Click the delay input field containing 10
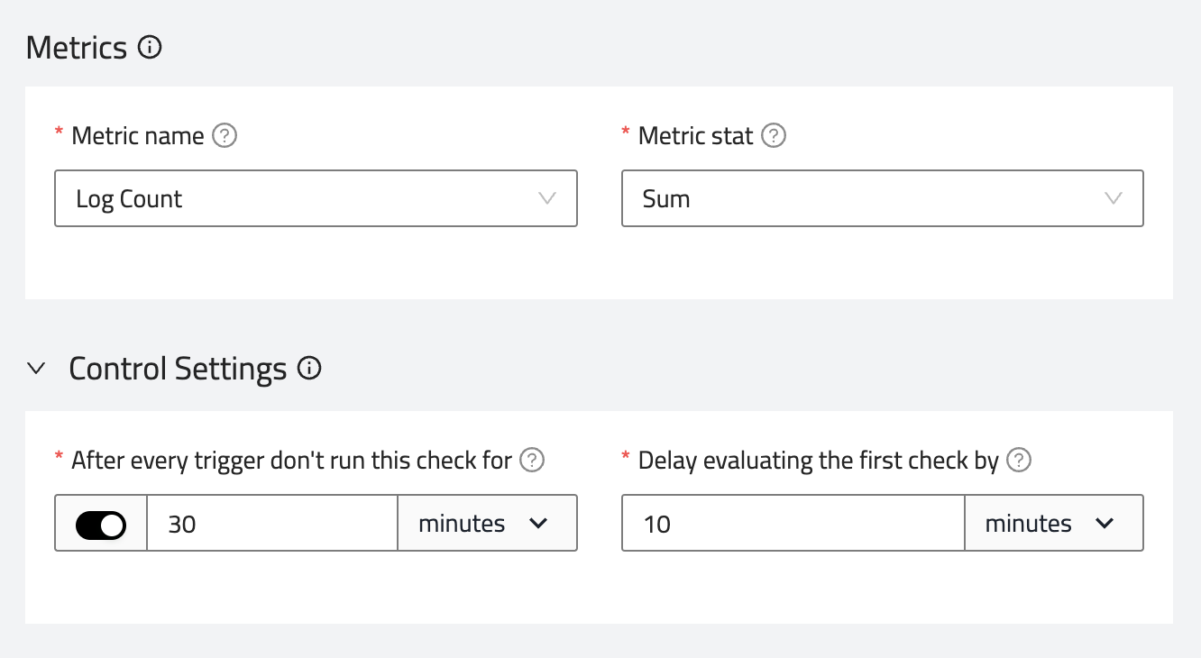The height and width of the screenshot is (658, 1201). point(793,524)
